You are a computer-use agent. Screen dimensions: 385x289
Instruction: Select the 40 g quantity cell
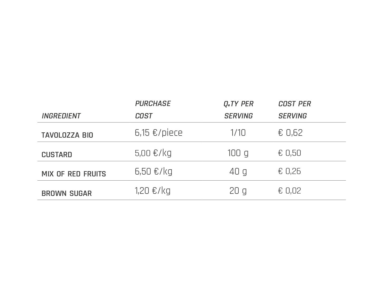coord(238,172)
